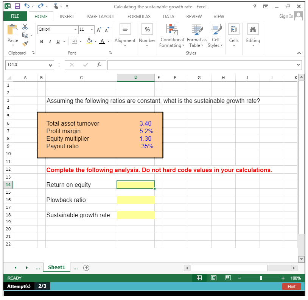308x300 pixels.
Task: Click the Format Painter brush icon
Action: 25,44
